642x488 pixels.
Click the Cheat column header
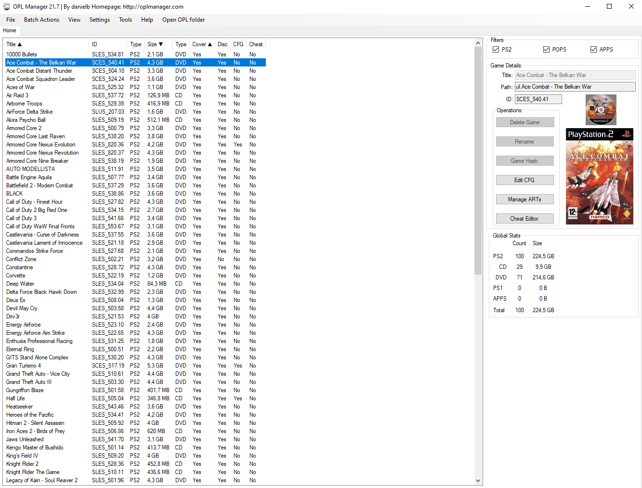pos(256,44)
